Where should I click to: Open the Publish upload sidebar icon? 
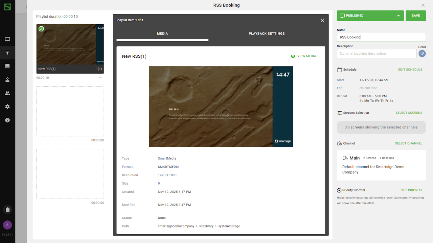7,53
